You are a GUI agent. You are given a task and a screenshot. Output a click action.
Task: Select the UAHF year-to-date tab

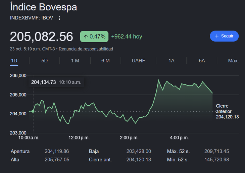pyautogui.click(x=138, y=61)
